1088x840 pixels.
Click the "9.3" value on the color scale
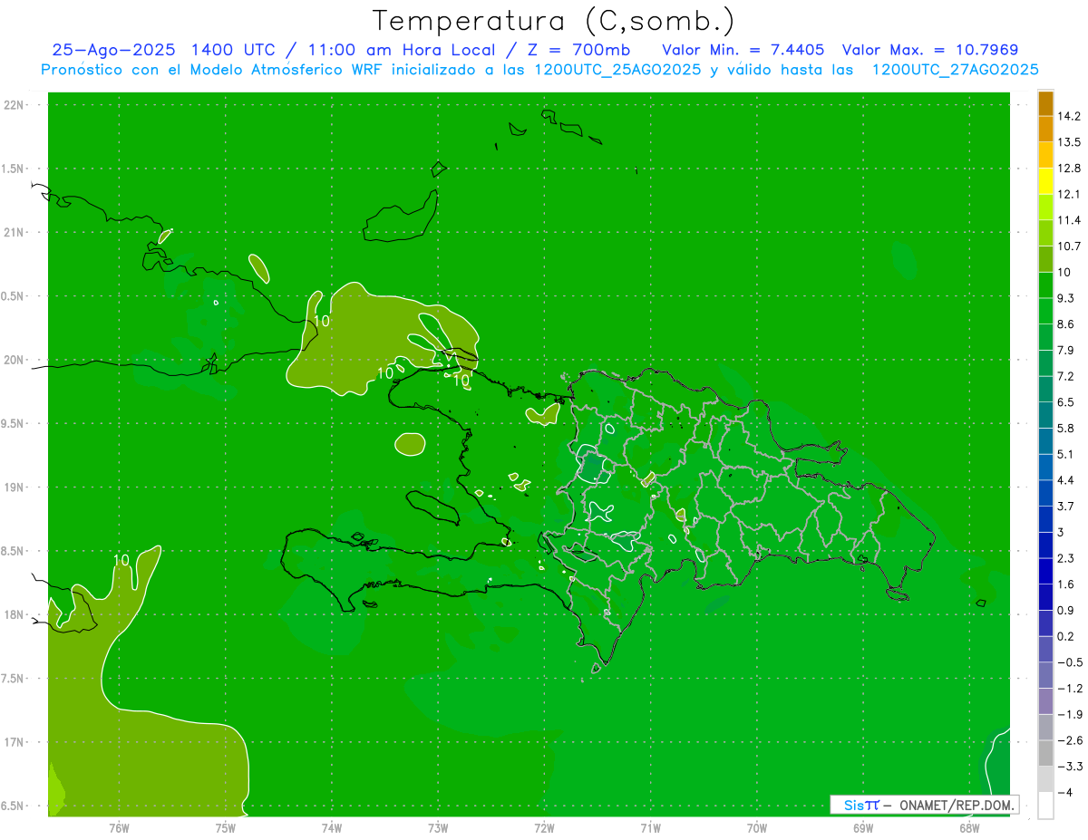[x=1066, y=298]
